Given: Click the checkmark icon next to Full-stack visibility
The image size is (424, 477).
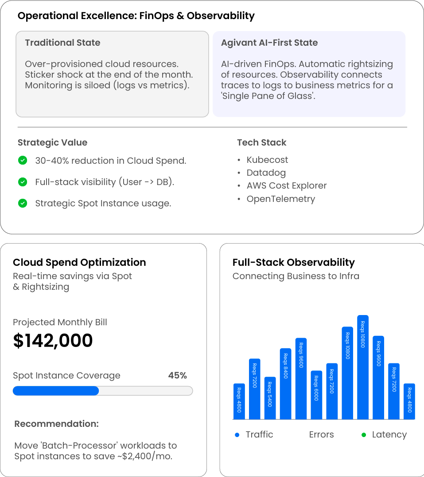Looking at the screenshot, I should click(x=23, y=182).
